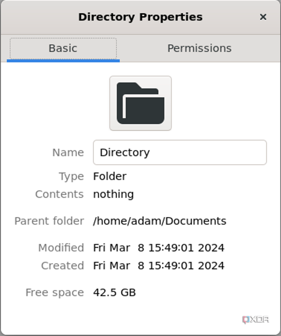Image resolution: width=281 pixels, height=336 pixels.
Task: Select the Basic tab
Action: click(63, 48)
